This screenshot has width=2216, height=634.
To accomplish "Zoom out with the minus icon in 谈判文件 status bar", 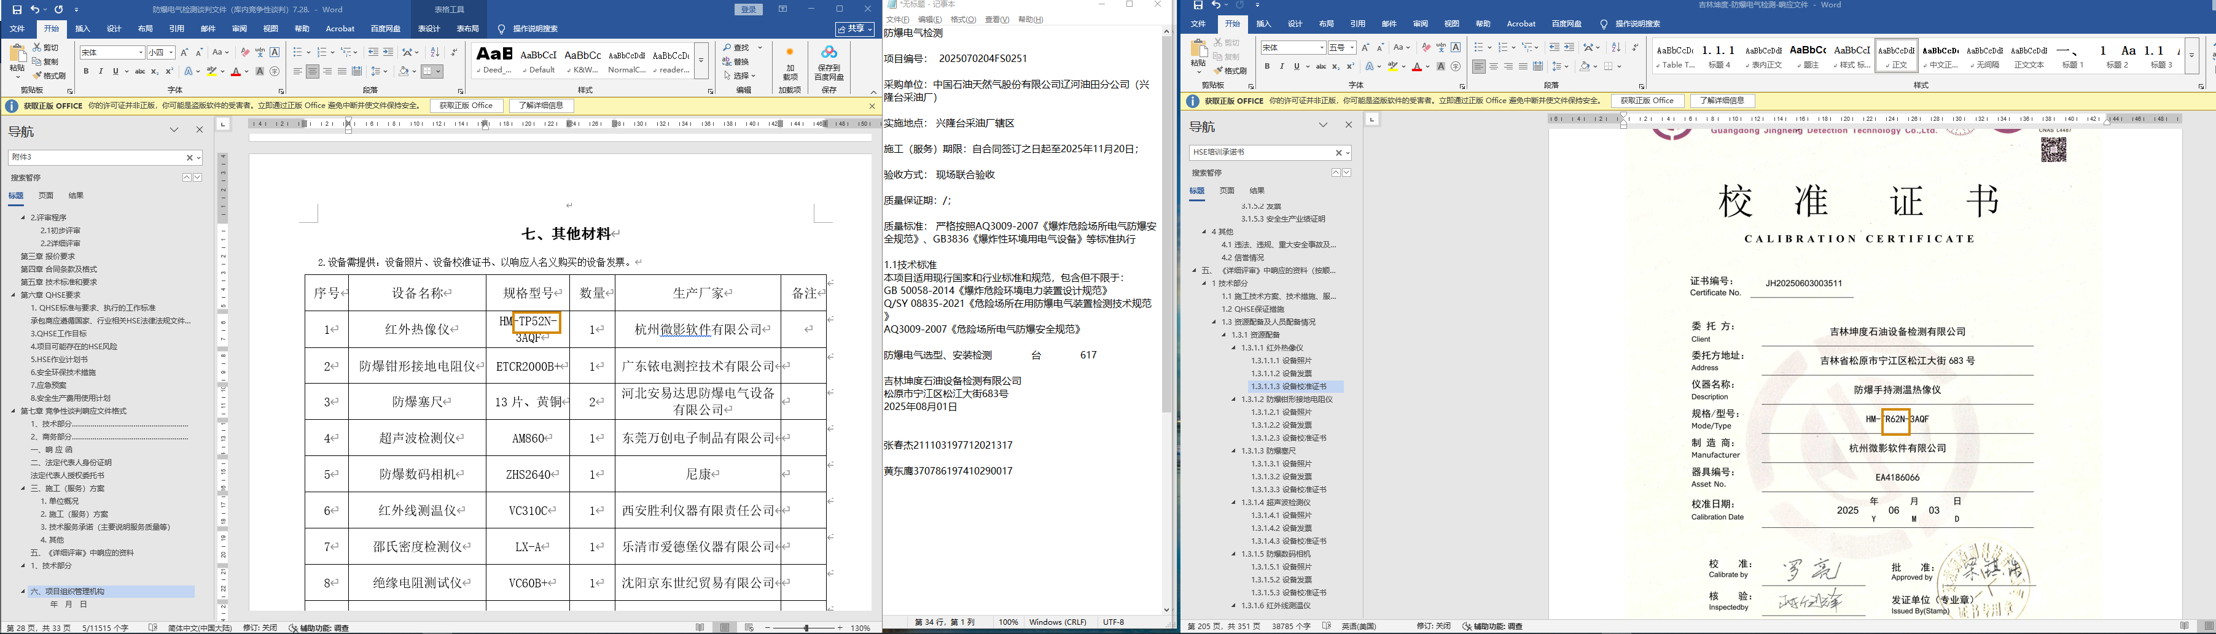I will (x=767, y=628).
